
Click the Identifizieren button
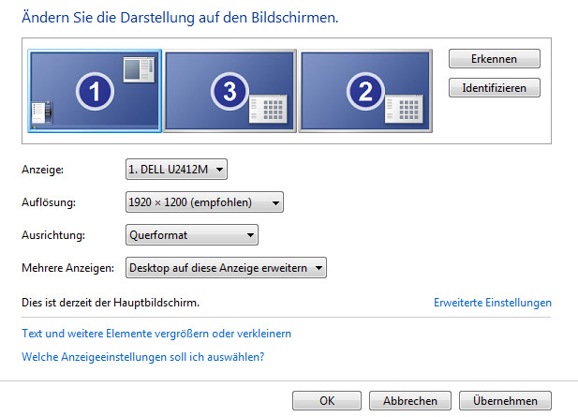point(495,88)
